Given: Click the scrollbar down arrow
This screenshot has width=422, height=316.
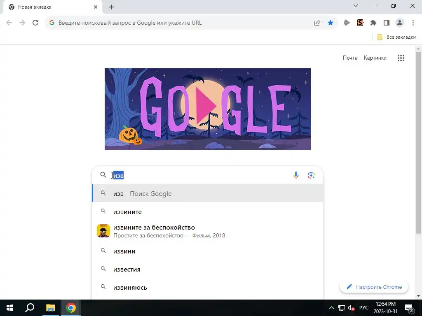Looking at the screenshot, I should pyautogui.click(x=418, y=296).
